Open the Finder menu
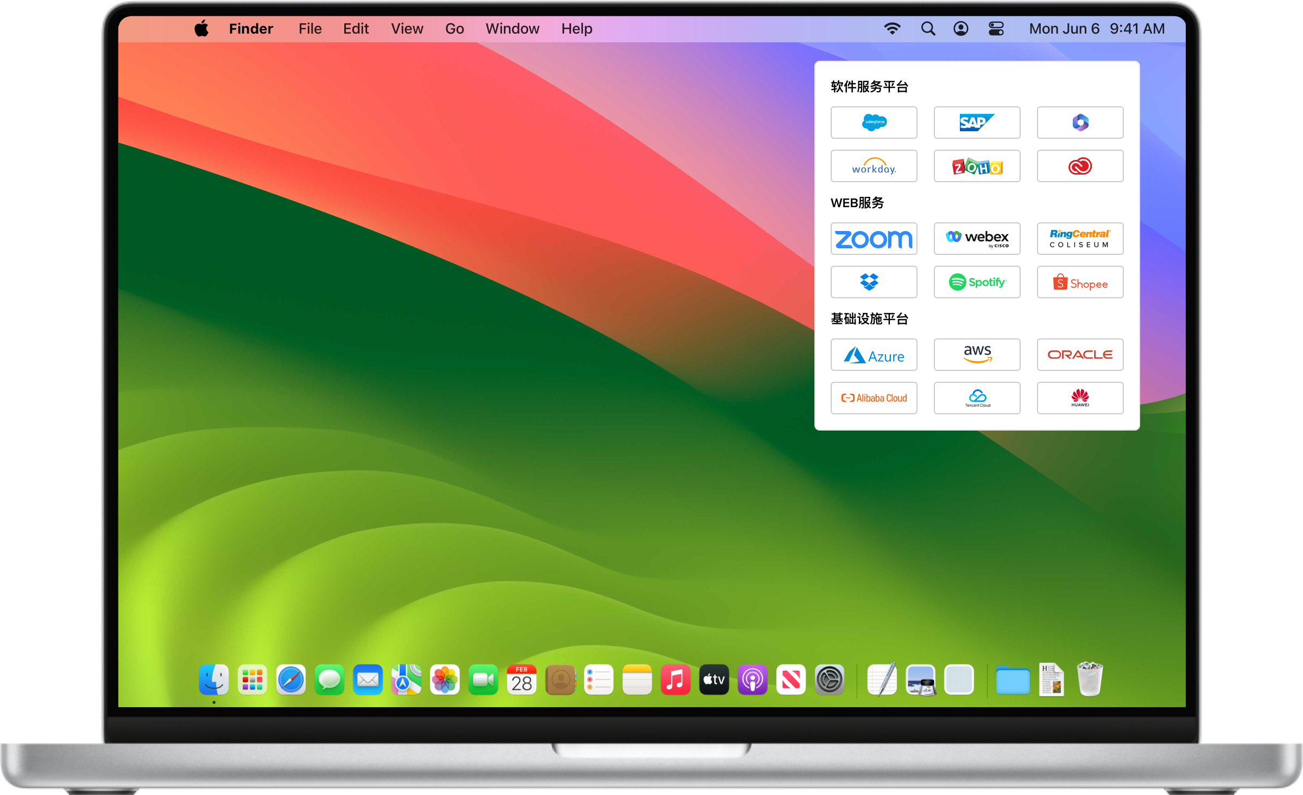This screenshot has height=795, width=1303. (x=251, y=29)
